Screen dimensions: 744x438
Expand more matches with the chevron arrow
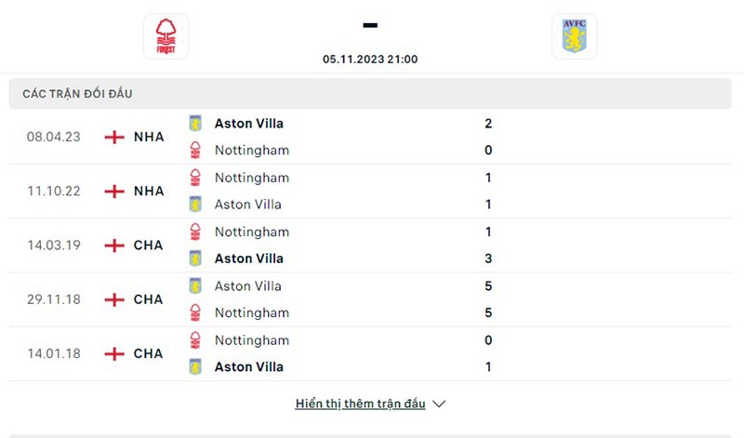(x=440, y=404)
